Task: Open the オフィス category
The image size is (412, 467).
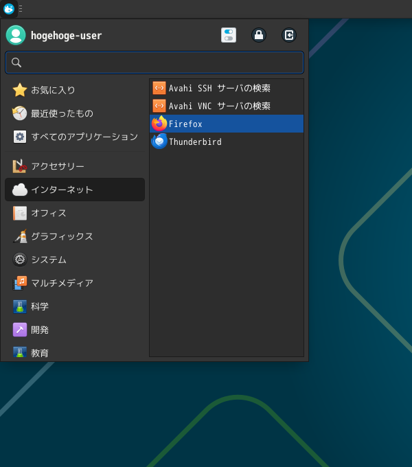Action: tap(75, 213)
